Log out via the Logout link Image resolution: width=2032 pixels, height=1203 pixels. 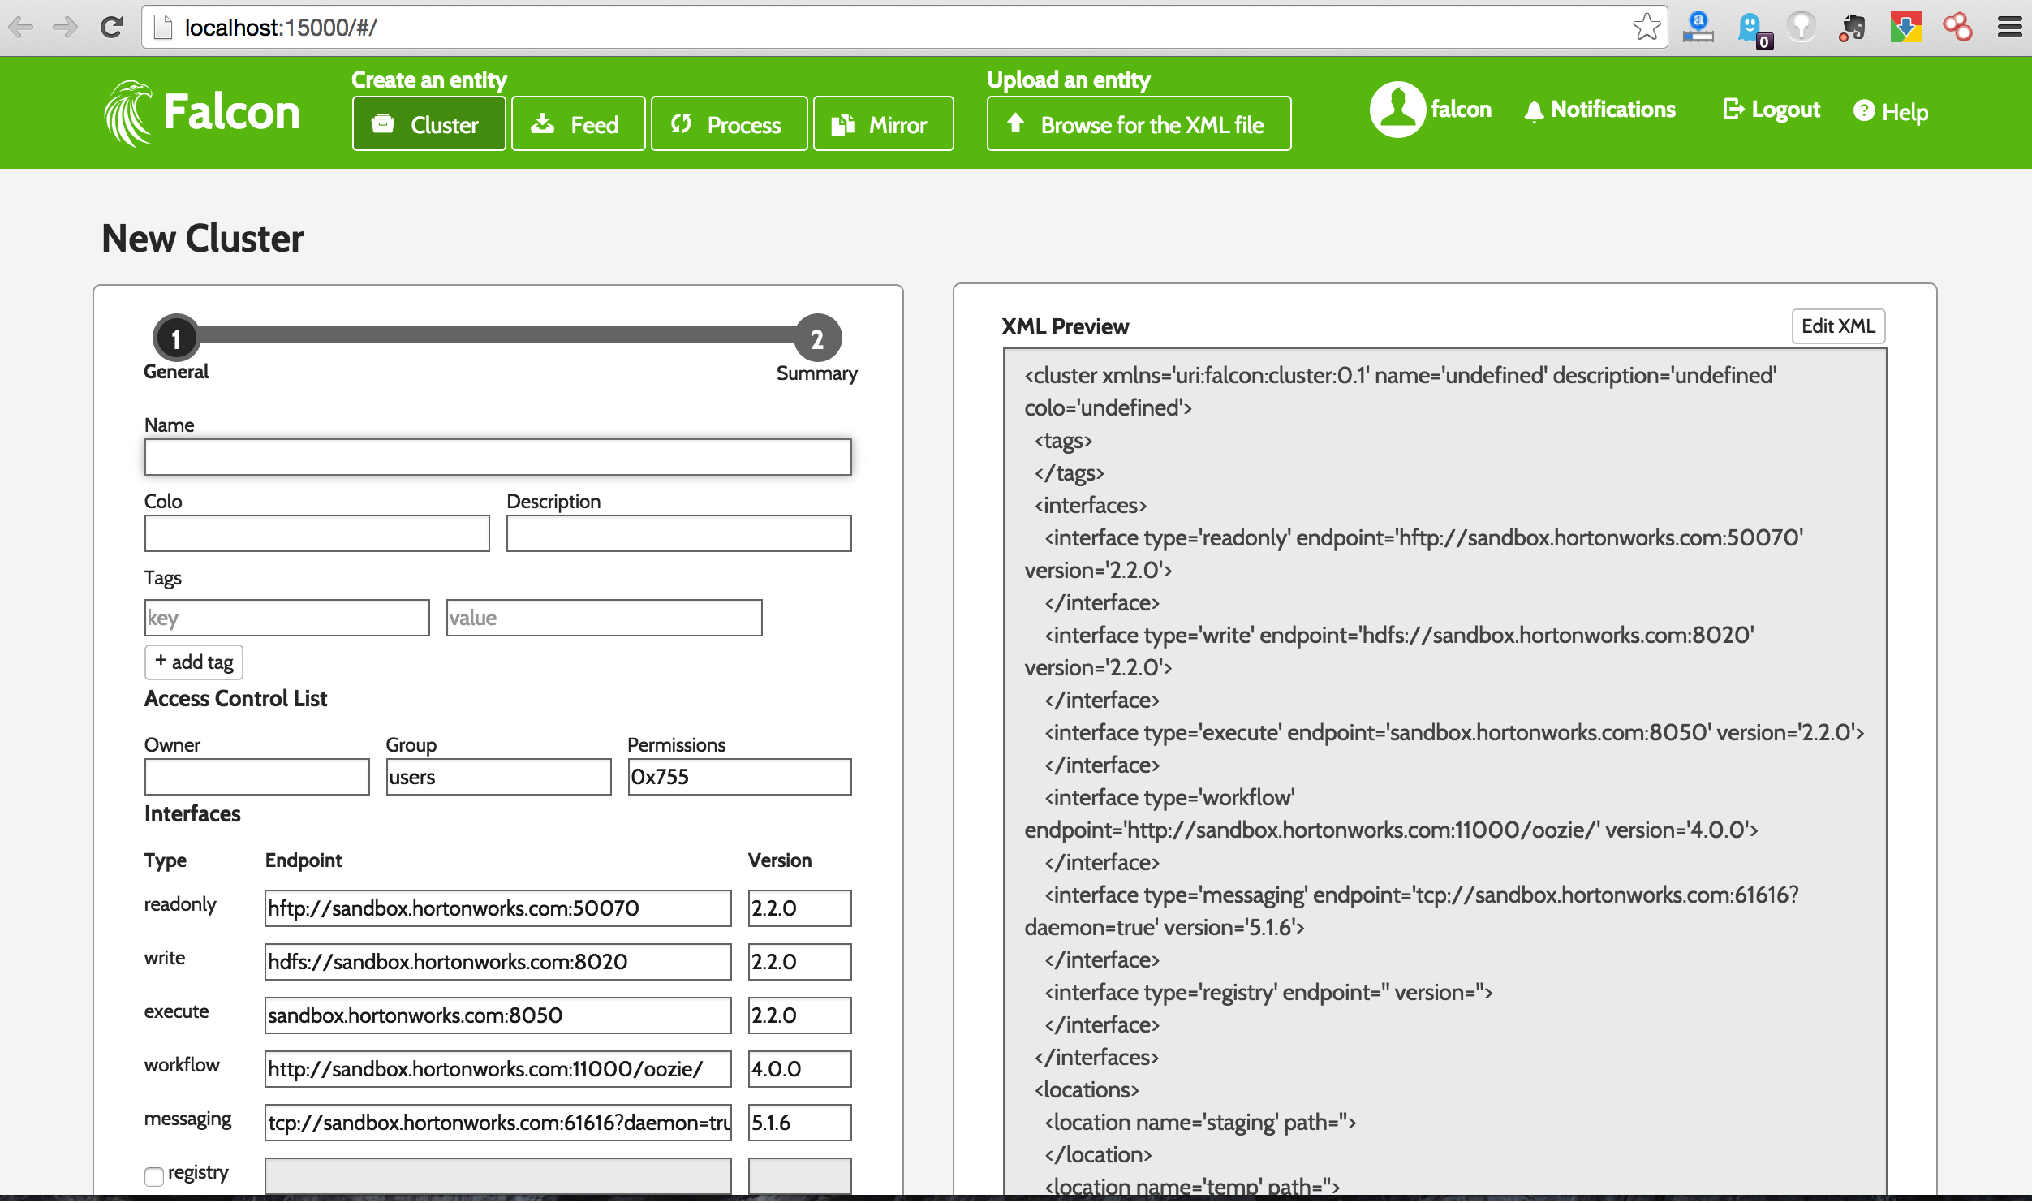1772,110
